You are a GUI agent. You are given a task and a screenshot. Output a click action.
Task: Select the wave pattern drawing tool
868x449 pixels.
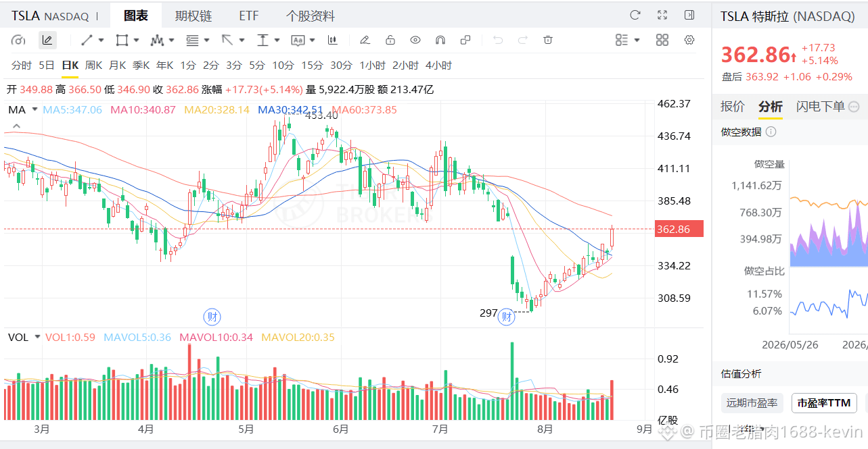pyautogui.click(x=157, y=41)
